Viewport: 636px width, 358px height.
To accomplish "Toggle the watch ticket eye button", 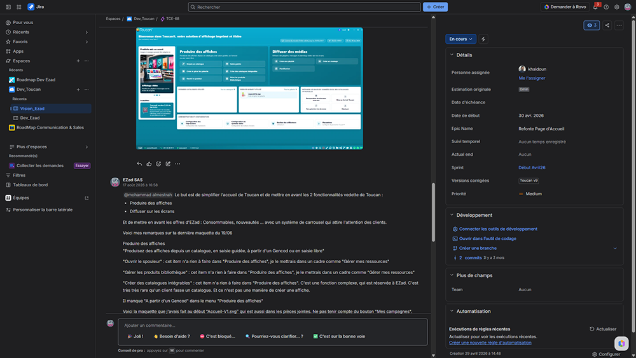I will pos(591,25).
